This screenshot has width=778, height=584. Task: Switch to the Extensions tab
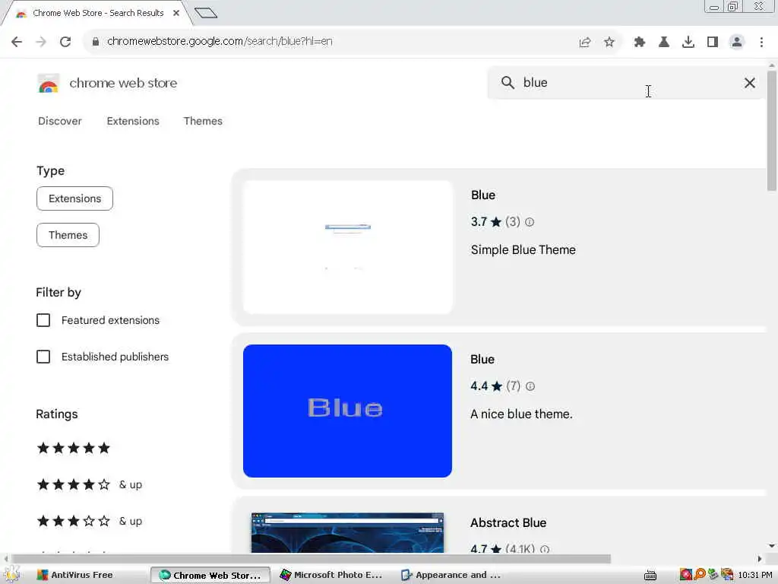(x=133, y=121)
